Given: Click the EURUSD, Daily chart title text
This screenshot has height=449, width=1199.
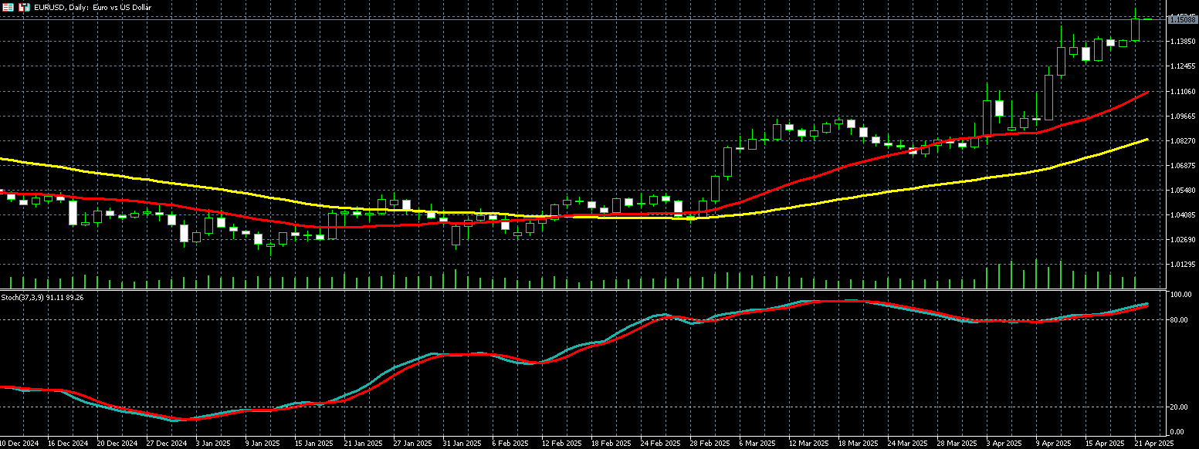Looking at the screenshot, I should 94,7.
